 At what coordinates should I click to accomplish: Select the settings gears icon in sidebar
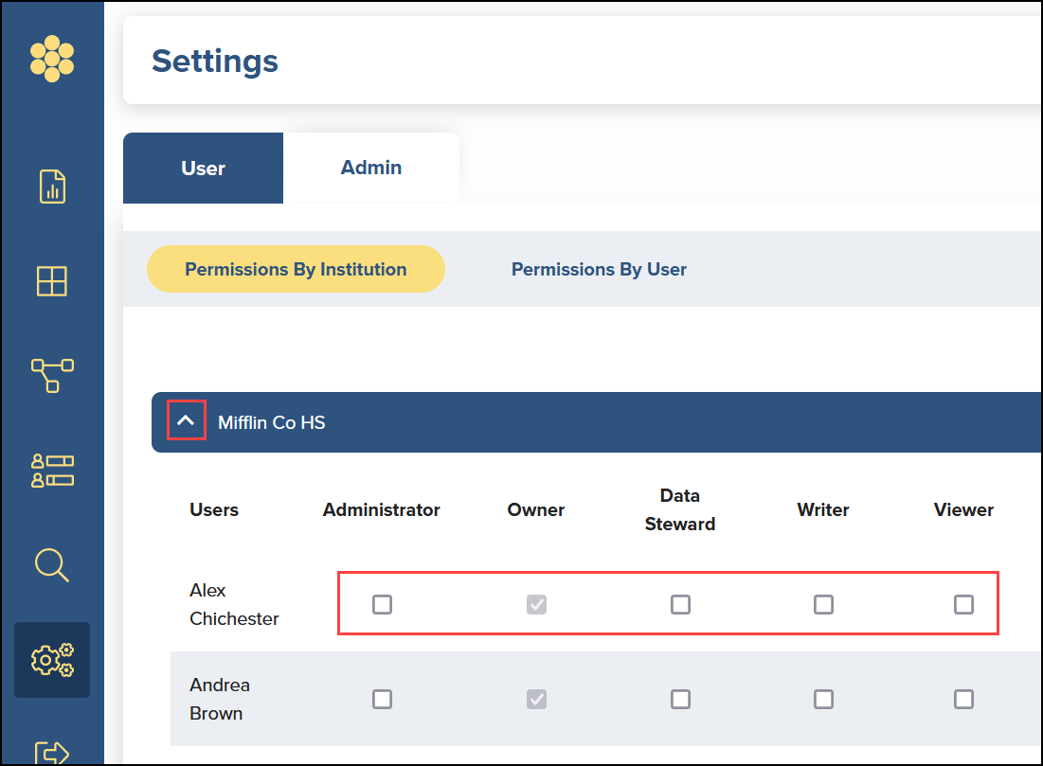click(x=52, y=660)
